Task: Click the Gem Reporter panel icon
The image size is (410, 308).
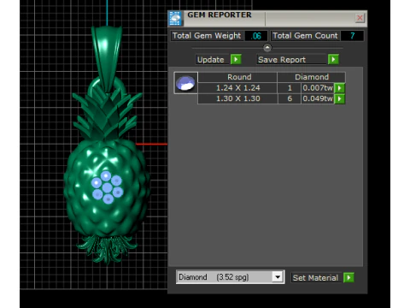Action: (175, 19)
